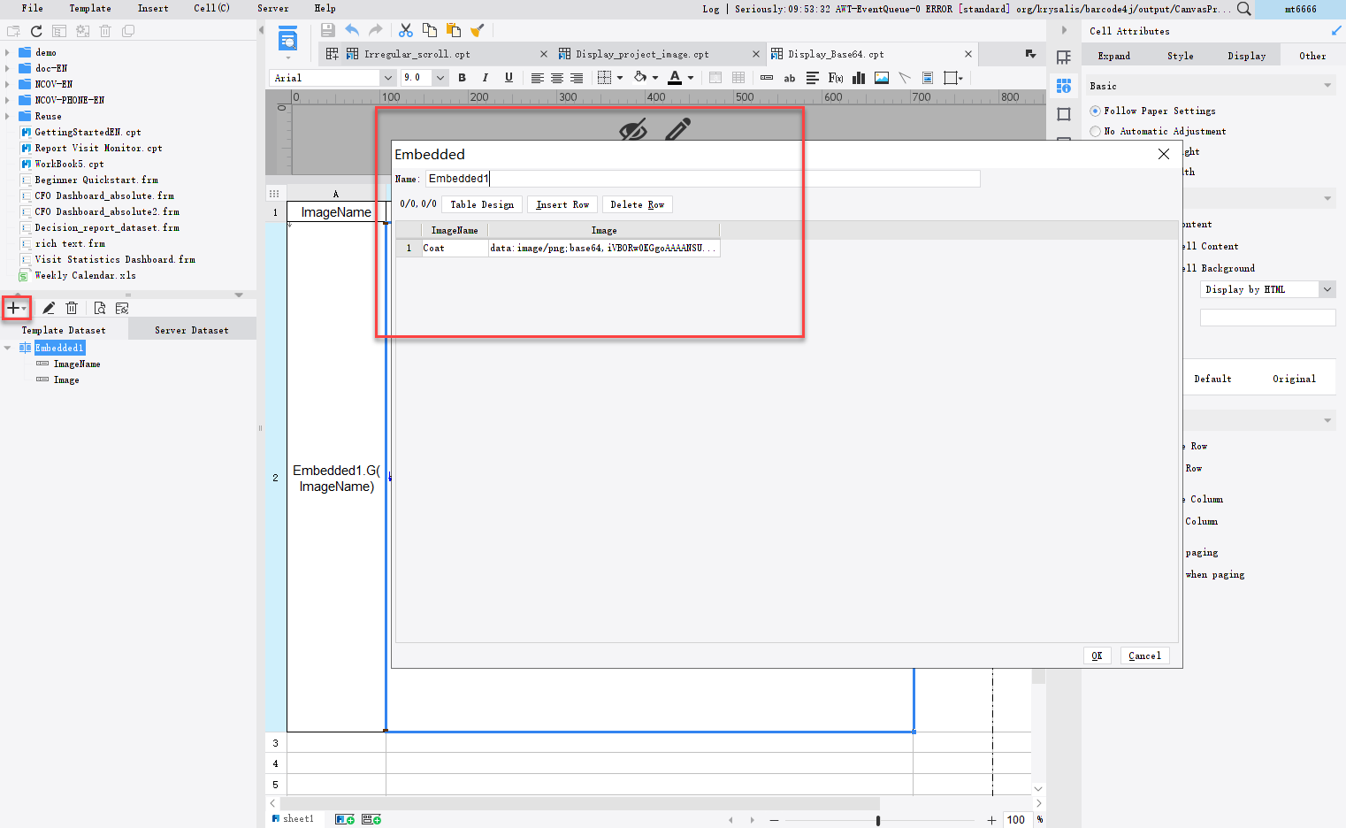Viewport: 1346px width, 828px height.
Task: Delete the dataset using the trash icon
Action: 72,308
